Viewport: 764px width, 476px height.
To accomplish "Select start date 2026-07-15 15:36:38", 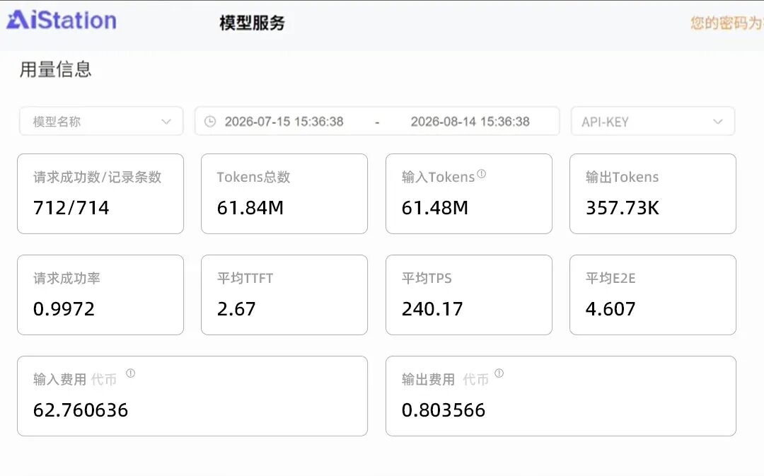I will (x=284, y=122).
